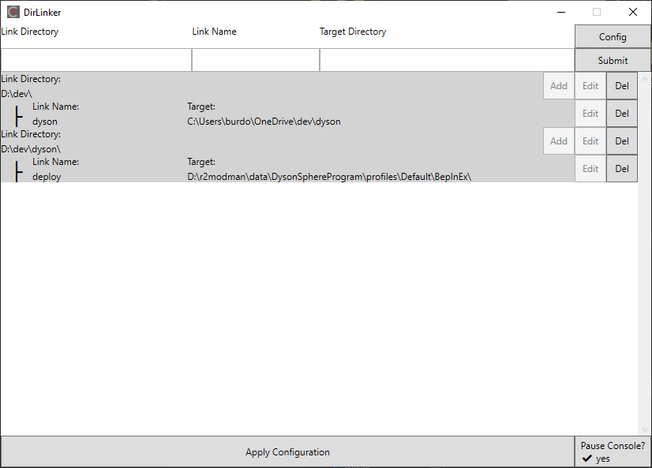This screenshot has width=652, height=468.
Task: Minimize the DirLinker window
Action: (561, 12)
